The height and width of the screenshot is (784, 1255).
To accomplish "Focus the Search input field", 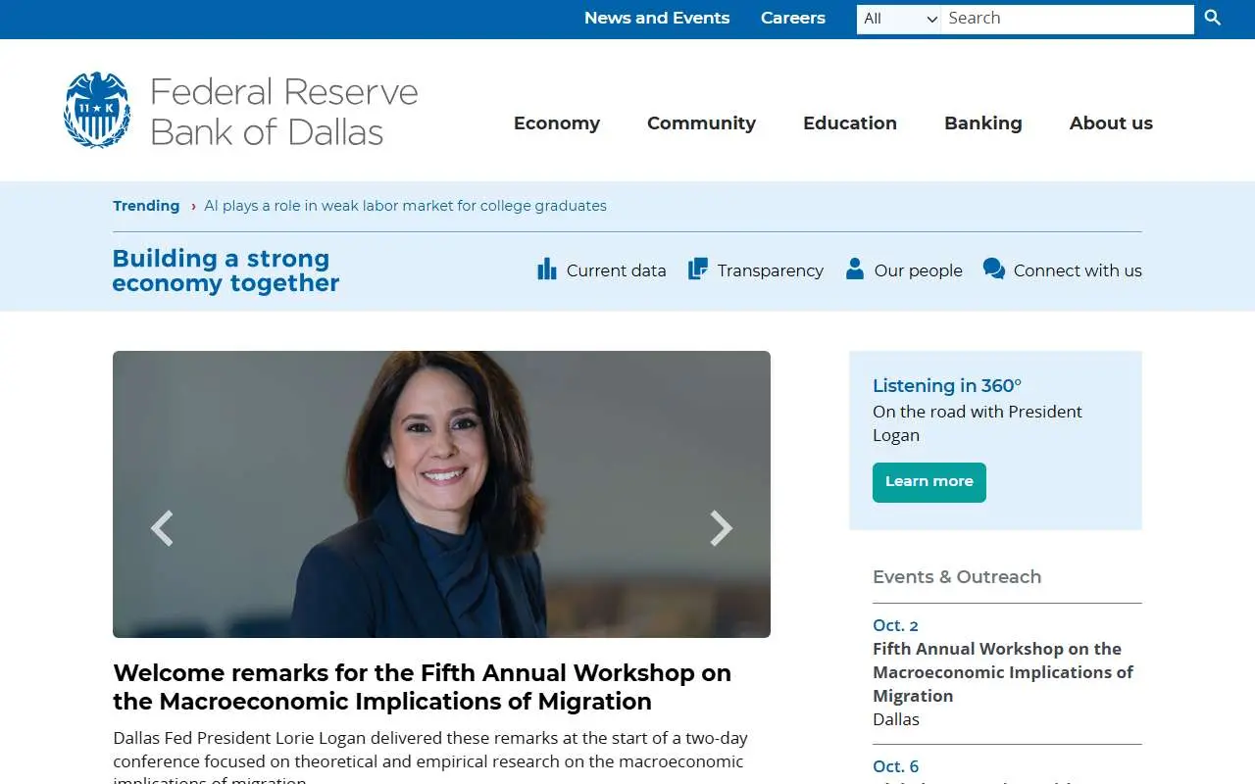I will [x=1068, y=19].
